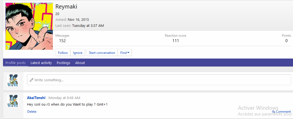Click the Joined date Nov 16, 2015

78,19
